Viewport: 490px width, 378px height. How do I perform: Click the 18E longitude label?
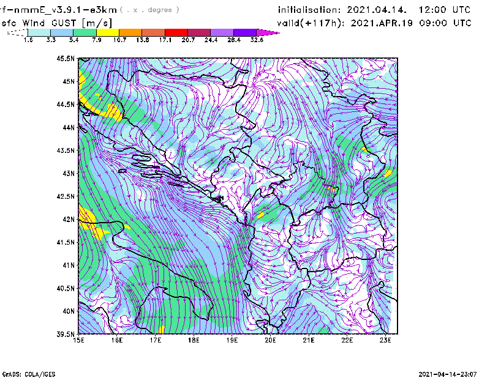pos(194,340)
